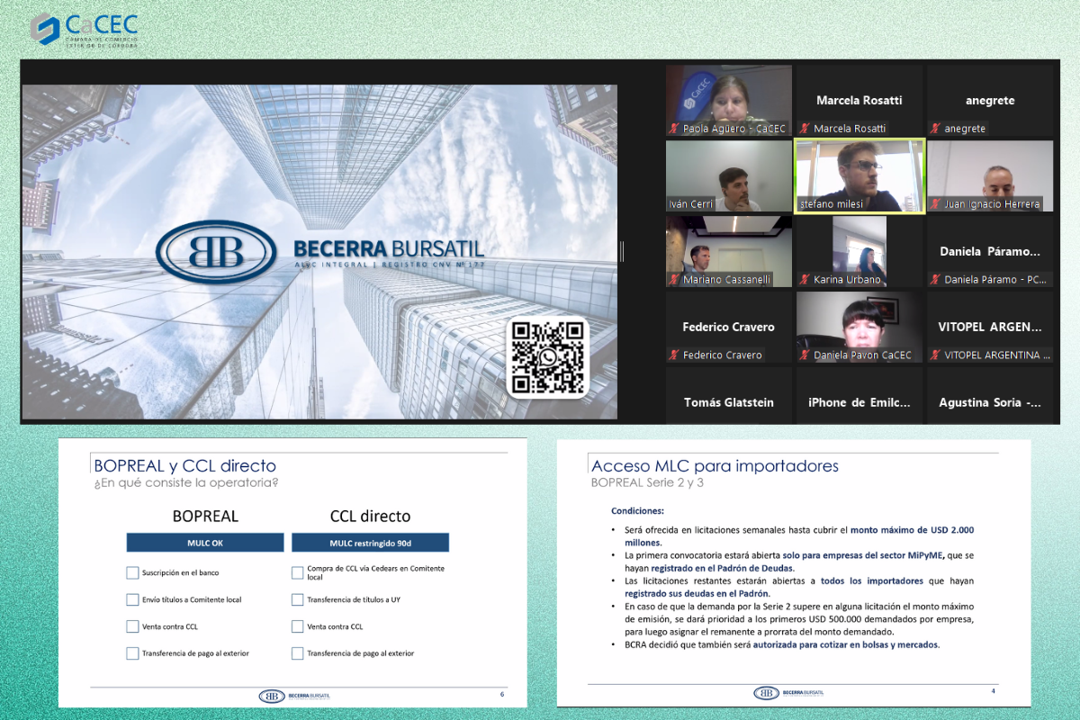Click the QR code on the shared slide
The image size is (1080, 720).
(547, 356)
